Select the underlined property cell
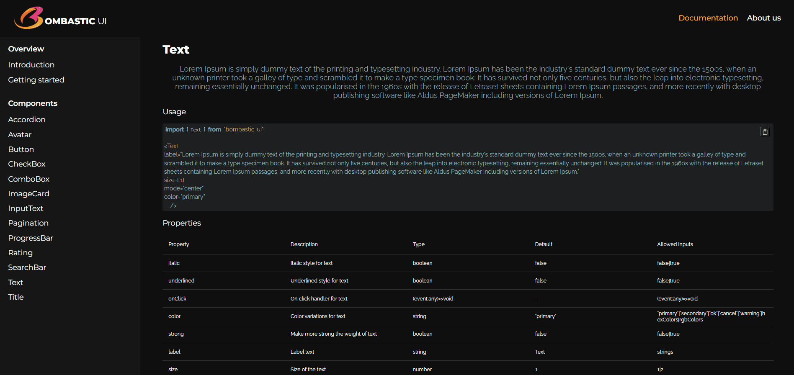The image size is (794, 375). tap(181, 281)
